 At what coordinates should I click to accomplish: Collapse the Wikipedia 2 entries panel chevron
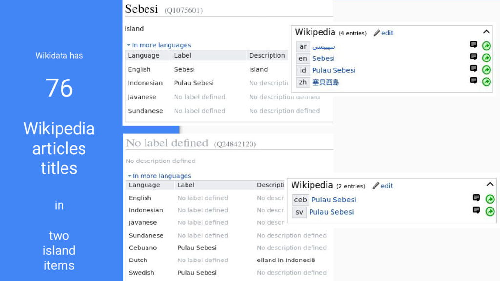click(490, 184)
